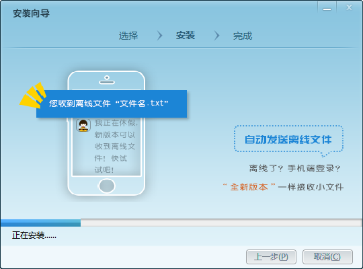Select the 选择 step label

click(x=128, y=36)
